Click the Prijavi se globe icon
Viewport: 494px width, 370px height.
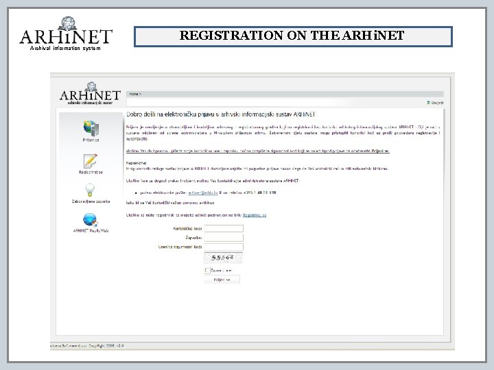[x=91, y=128]
